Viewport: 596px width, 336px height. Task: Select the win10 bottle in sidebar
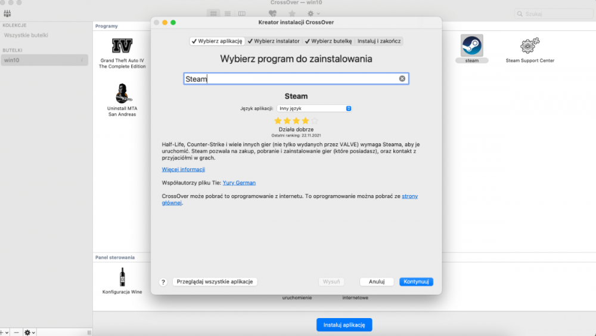[x=45, y=60]
